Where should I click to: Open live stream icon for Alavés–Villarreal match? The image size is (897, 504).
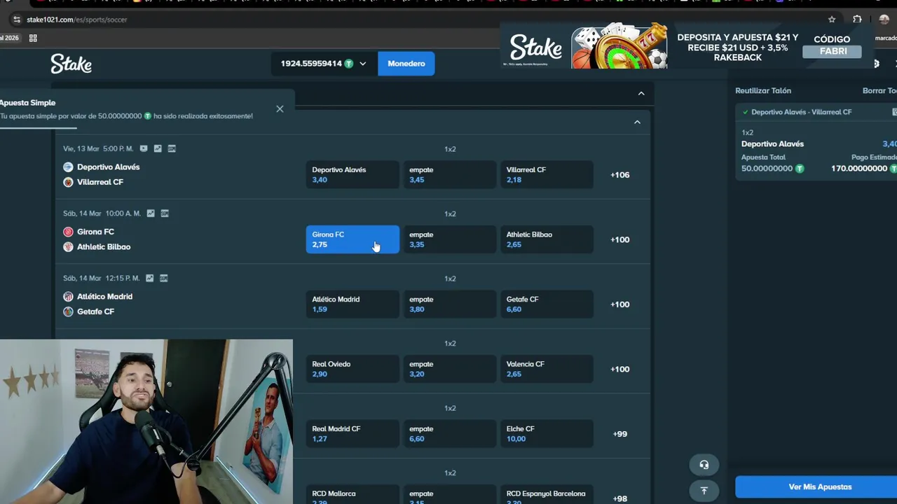(x=144, y=148)
